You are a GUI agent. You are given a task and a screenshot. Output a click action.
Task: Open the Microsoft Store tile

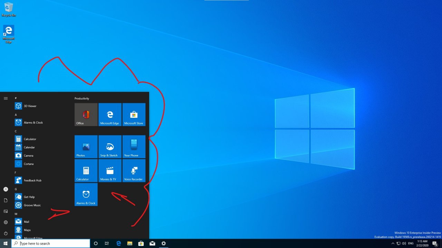pyautogui.click(x=134, y=115)
